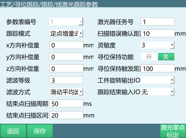This screenshot has width=186, height=138.
Task: Click the 返回 button
Action: 13,131
